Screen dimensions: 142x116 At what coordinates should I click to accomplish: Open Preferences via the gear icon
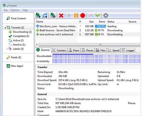[x=106, y=16]
